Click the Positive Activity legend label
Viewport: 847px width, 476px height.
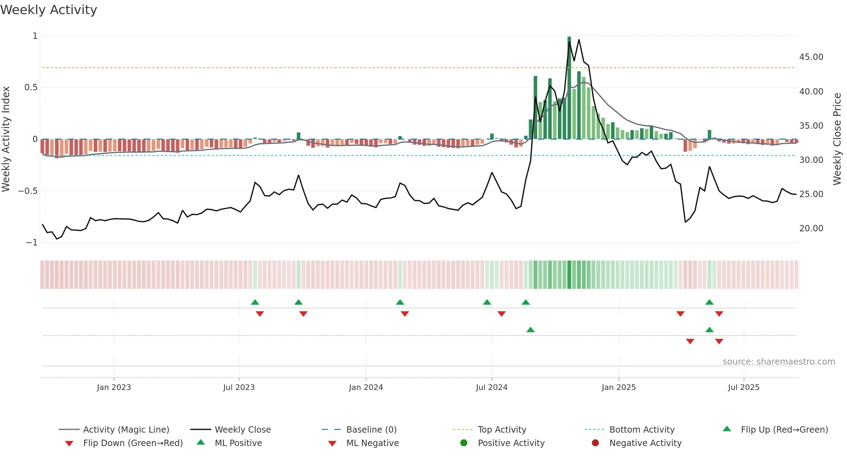(x=511, y=443)
